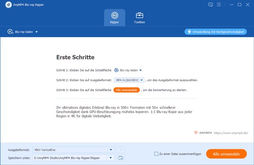Click the AnyMP4 app logo icon
The width and height of the screenshot is (254, 165).
tap(8, 5)
